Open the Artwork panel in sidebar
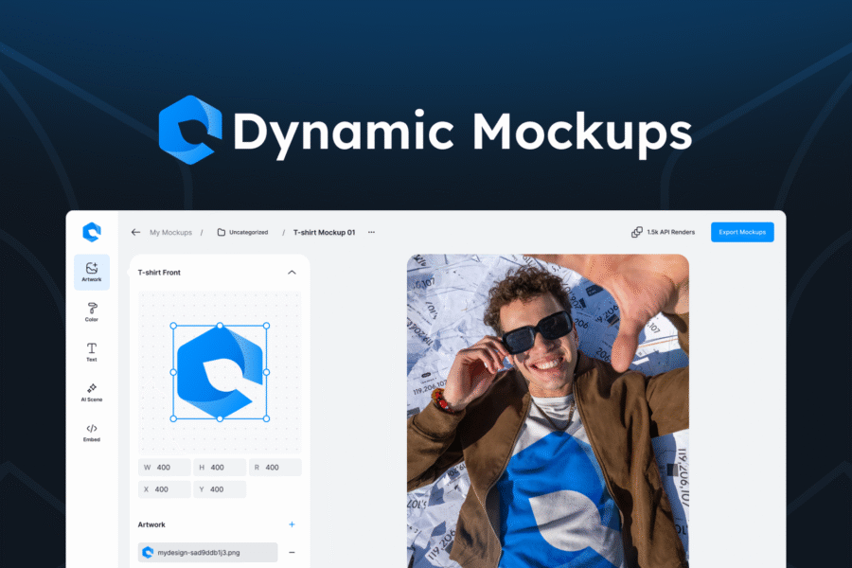This screenshot has width=852, height=568. tap(92, 272)
